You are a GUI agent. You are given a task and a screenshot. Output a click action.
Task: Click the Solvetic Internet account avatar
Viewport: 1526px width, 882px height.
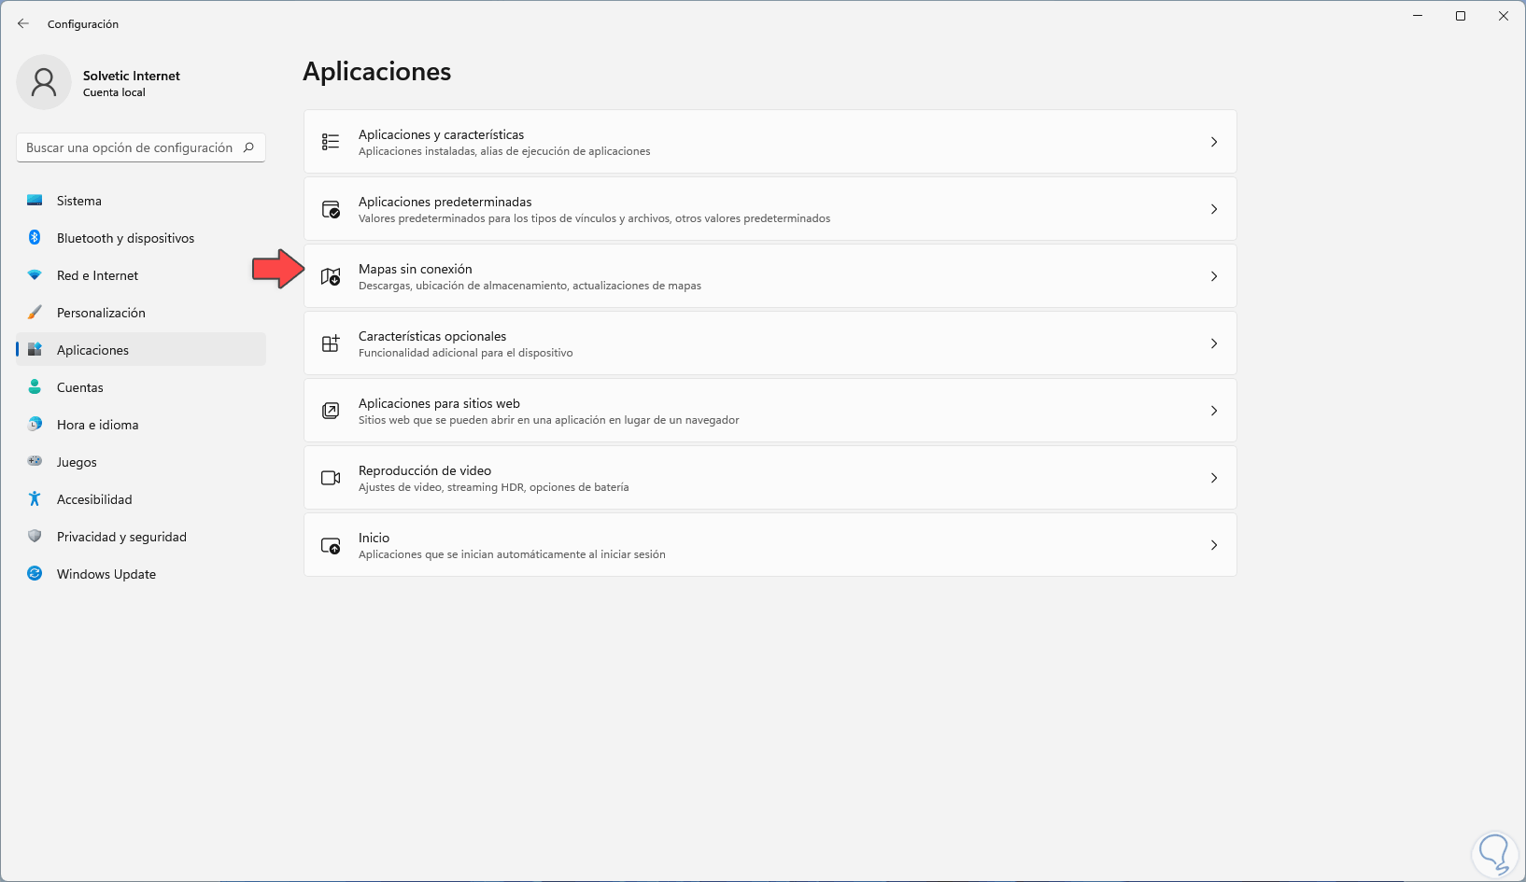(x=44, y=82)
